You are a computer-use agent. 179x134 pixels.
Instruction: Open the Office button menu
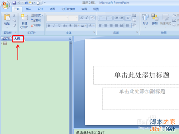coord(6,5)
